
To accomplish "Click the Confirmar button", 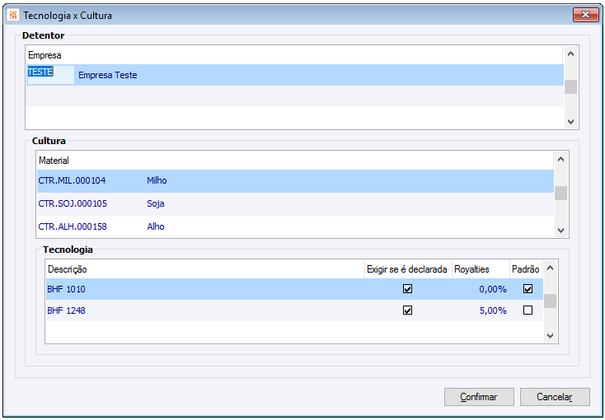I will 479,397.
